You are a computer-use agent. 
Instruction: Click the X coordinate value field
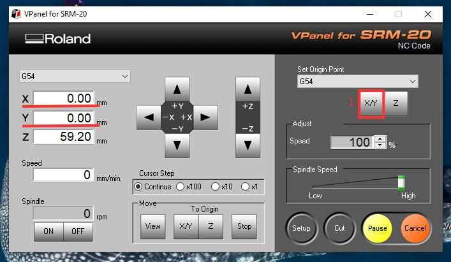tap(64, 99)
